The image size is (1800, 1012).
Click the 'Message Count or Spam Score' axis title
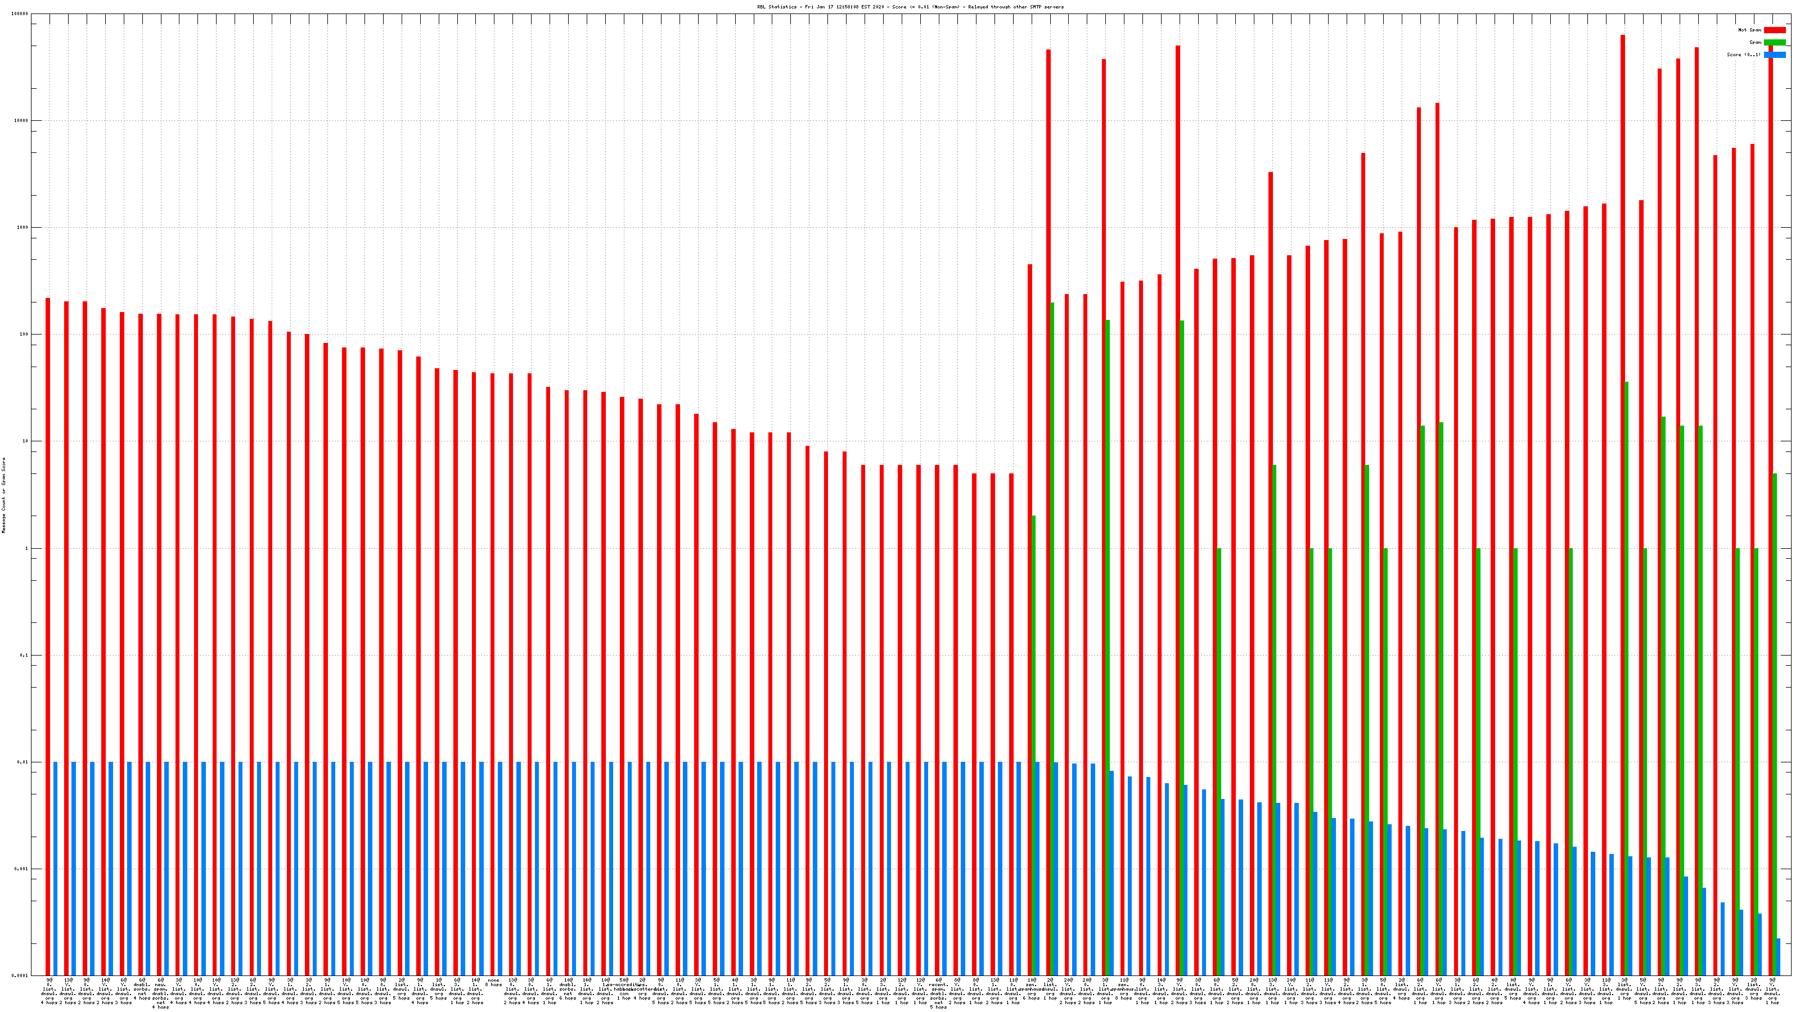[x=3, y=495]
